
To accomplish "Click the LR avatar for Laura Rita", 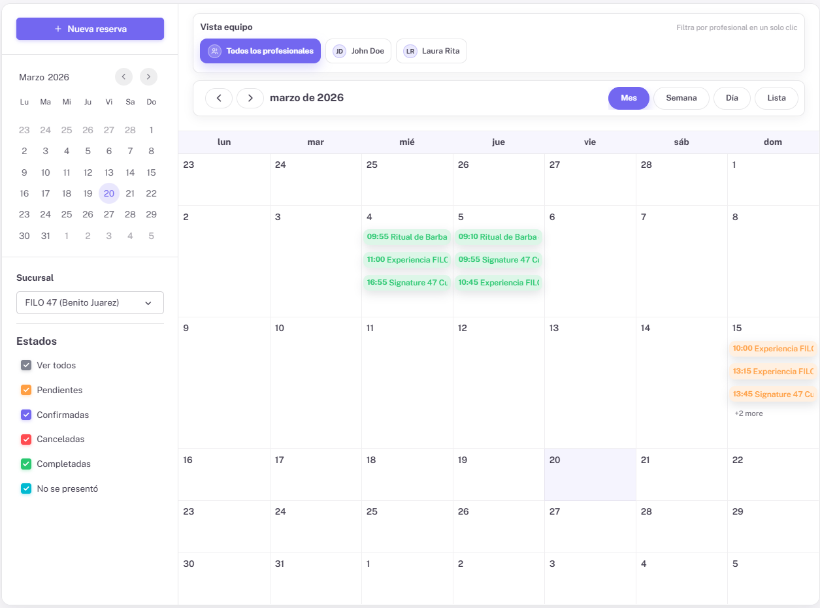I will pyautogui.click(x=410, y=51).
